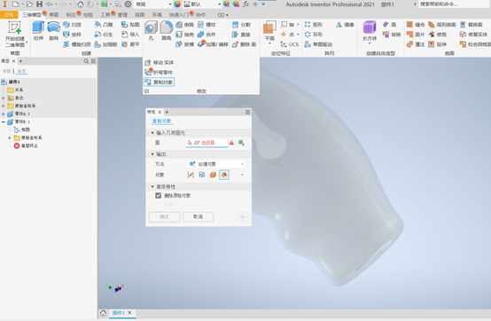Select the Mirror (镜像) pattern tool

(345, 25)
